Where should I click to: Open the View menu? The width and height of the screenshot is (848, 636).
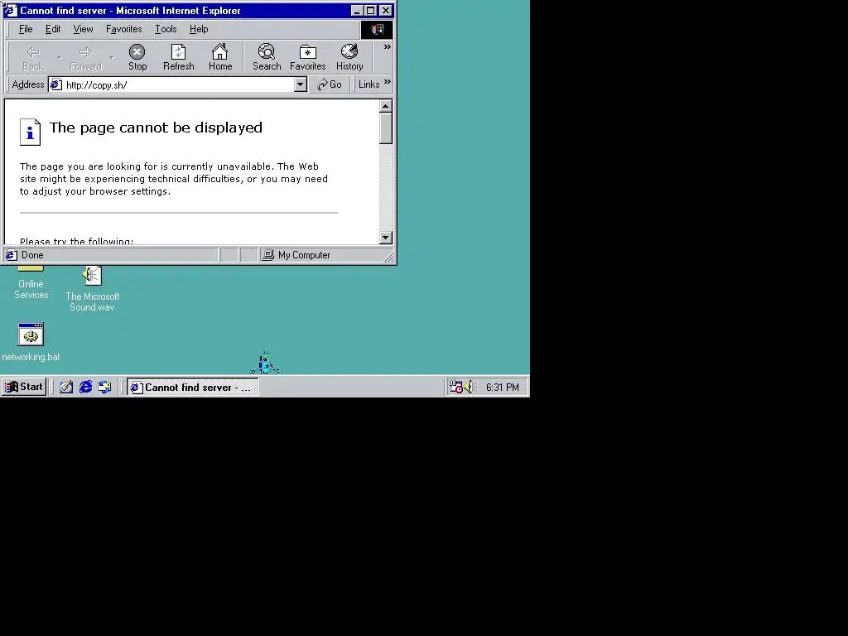point(83,29)
